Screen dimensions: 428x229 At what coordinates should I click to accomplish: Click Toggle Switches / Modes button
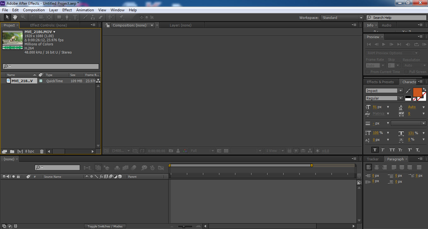[105, 226]
